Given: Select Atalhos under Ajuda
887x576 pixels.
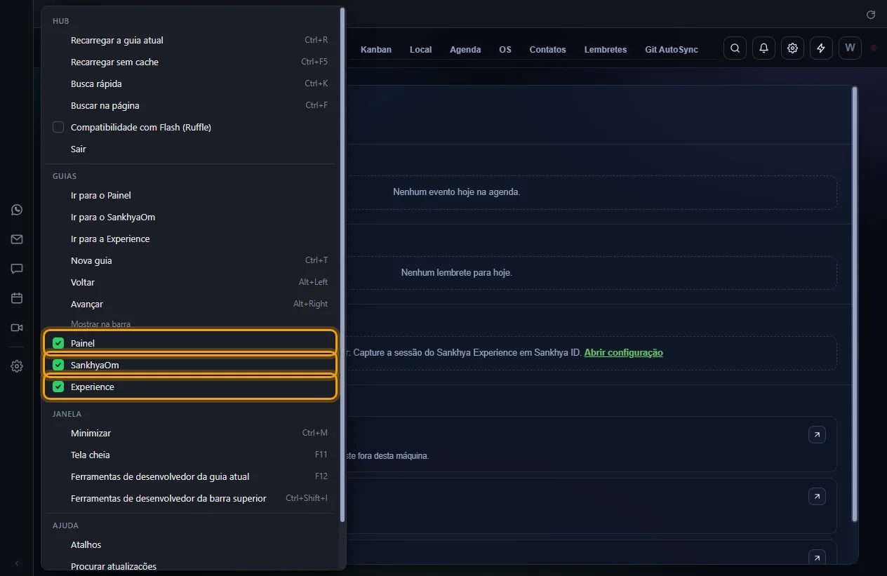Looking at the screenshot, I should click(x=190, y=544).
